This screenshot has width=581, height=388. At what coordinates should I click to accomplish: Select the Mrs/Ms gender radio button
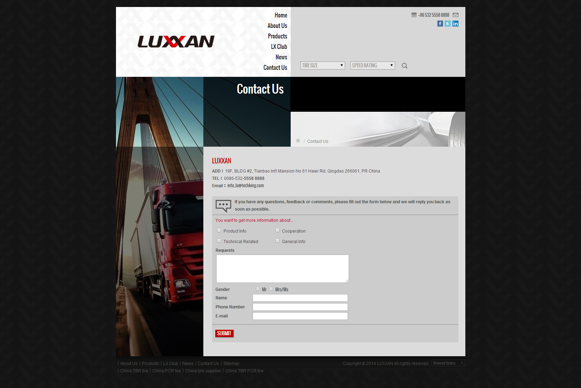pos(271,289)
